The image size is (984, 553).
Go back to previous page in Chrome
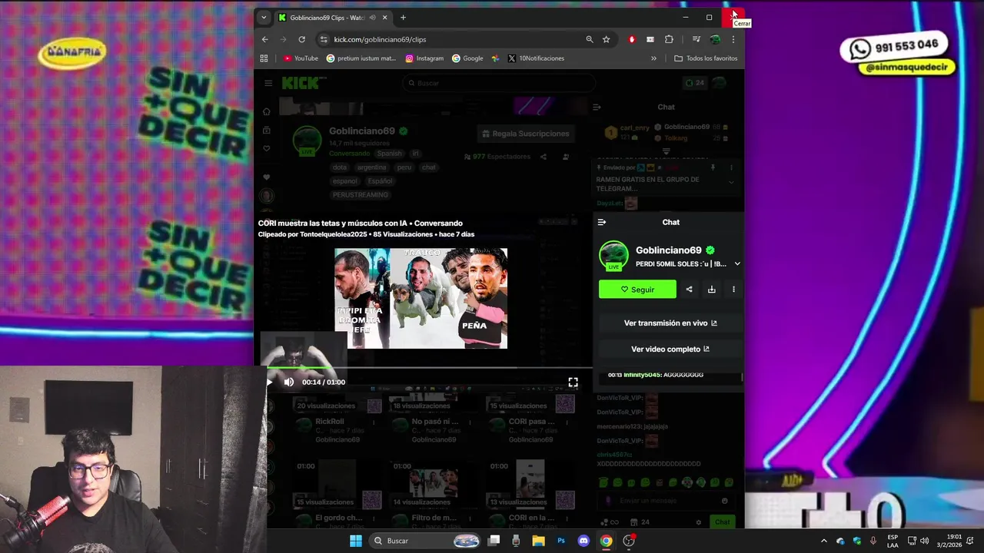pyautogui.click(x=265, y=39)
